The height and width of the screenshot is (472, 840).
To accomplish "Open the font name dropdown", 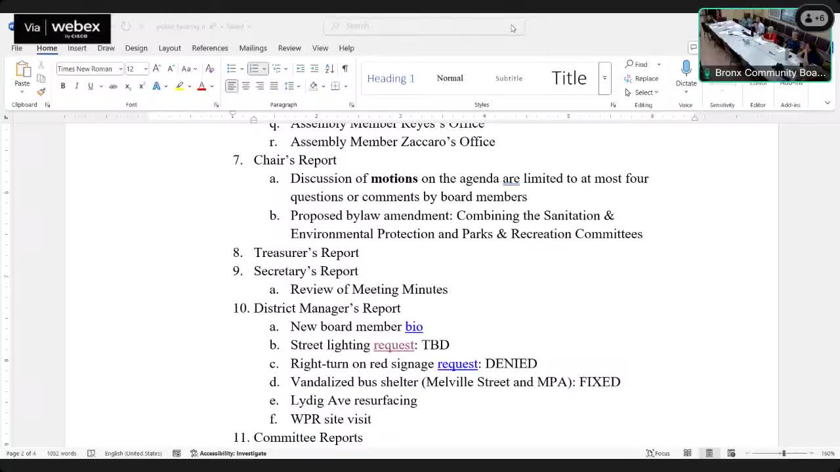I will pyautogui.click(x=120, y=69).
